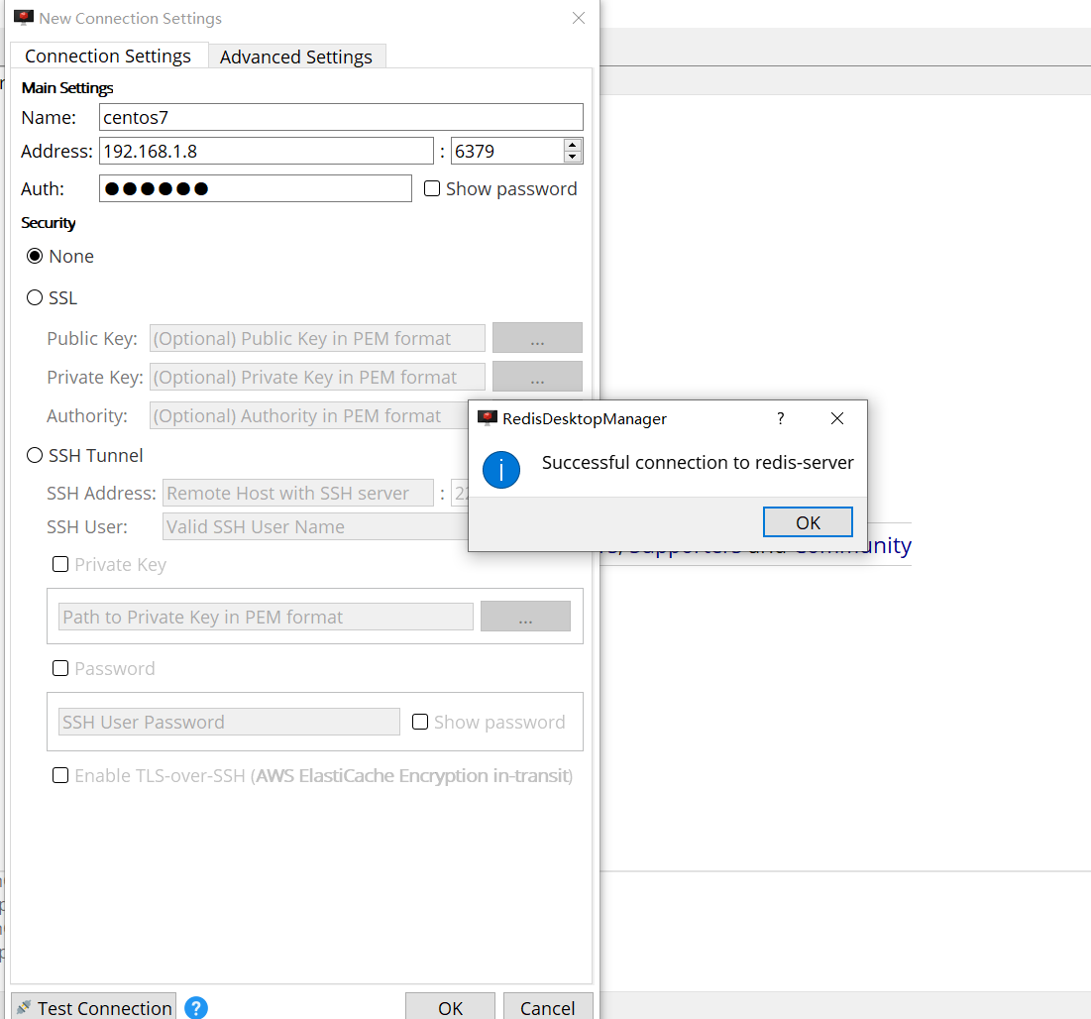The width and height of the screenshot is (1091, 1019).
Task: Click the Address field with 192.168.1.8
Action: point(267,151)
